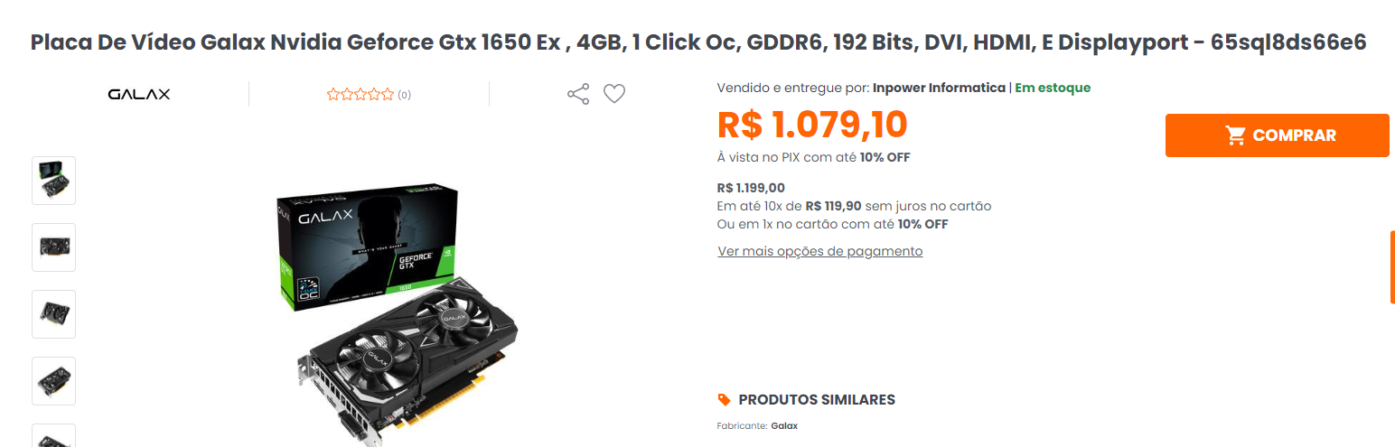Screen dimensions: 1395x447
Task: Select the first product thumbnail with box
Action: [54, 181]
